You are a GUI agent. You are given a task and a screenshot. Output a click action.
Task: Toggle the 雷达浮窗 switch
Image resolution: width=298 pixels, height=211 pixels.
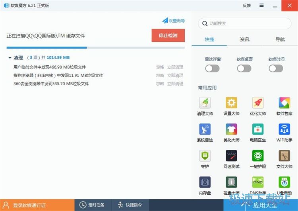click(212, 68)
